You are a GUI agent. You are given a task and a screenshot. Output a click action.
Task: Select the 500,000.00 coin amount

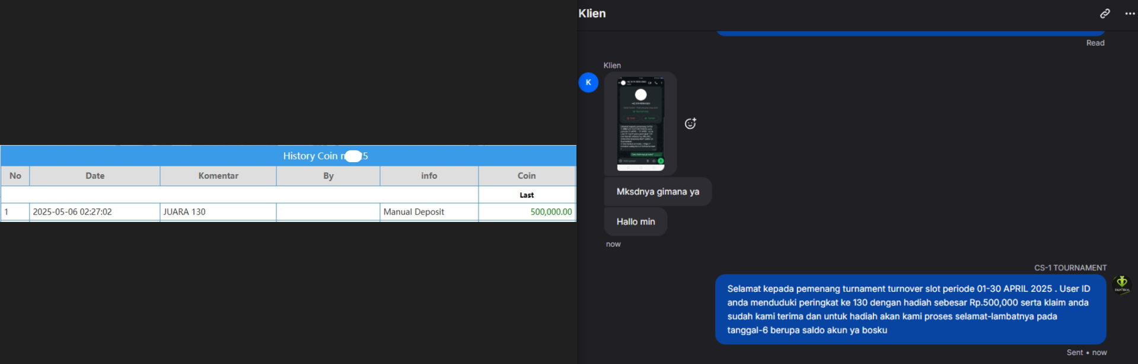[x=551, y=212]
